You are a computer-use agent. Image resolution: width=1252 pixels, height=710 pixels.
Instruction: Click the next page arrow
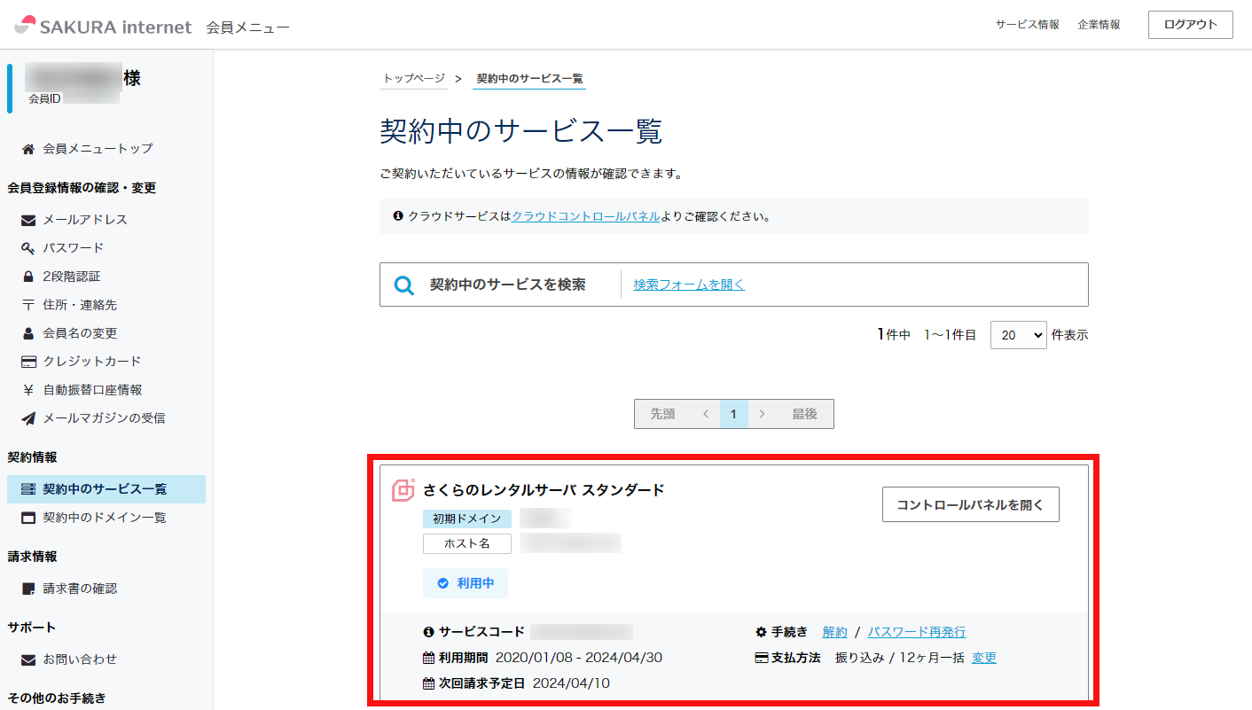click(x=763, y=414)
